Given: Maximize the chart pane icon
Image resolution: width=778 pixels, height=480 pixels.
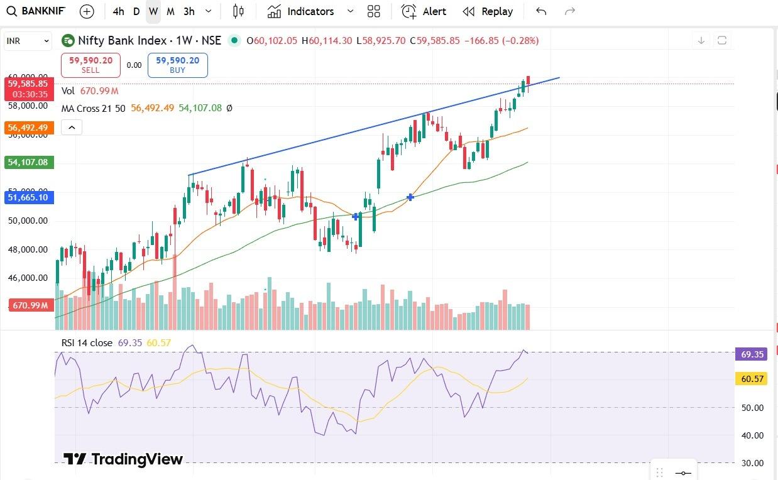Looking at the screenshot, I should tap(722, 41).
